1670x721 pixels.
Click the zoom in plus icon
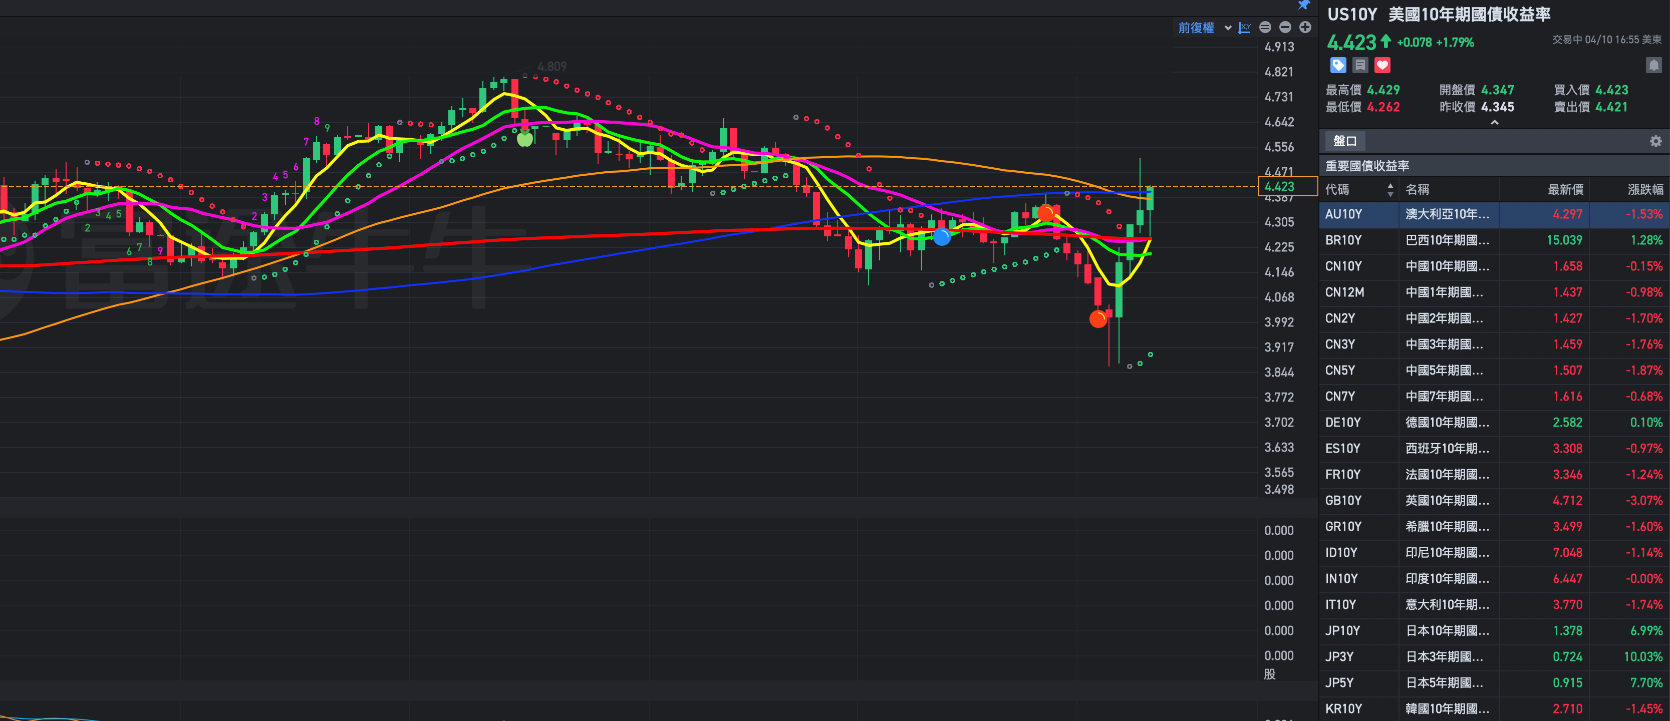click(1305, 27)
